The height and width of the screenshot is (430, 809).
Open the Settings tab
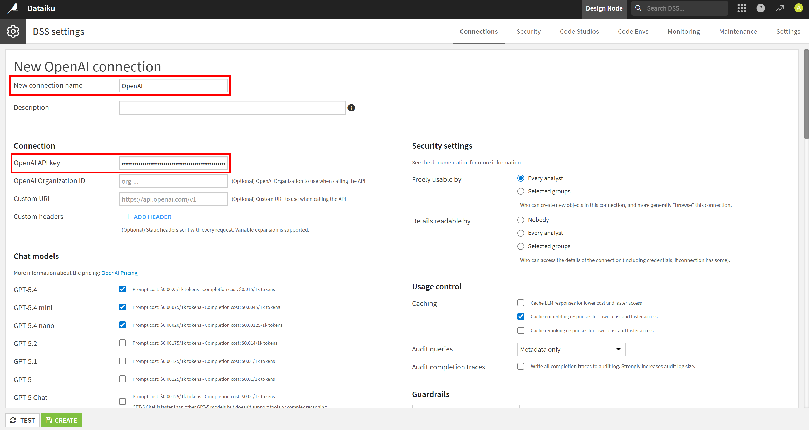tap(788, 31)
